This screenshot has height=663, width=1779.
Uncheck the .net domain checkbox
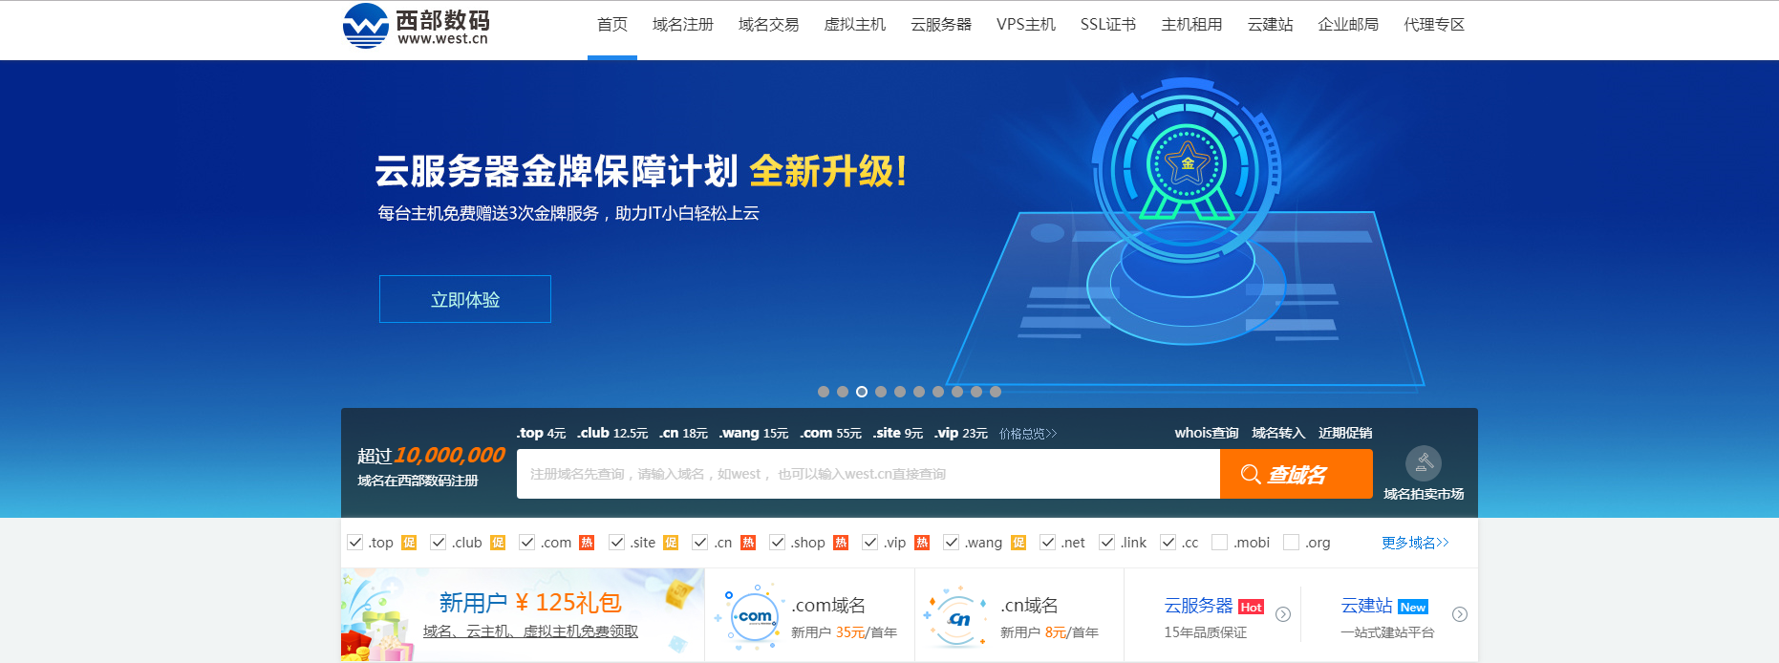pyautogui.click(x=1048, y=543)
